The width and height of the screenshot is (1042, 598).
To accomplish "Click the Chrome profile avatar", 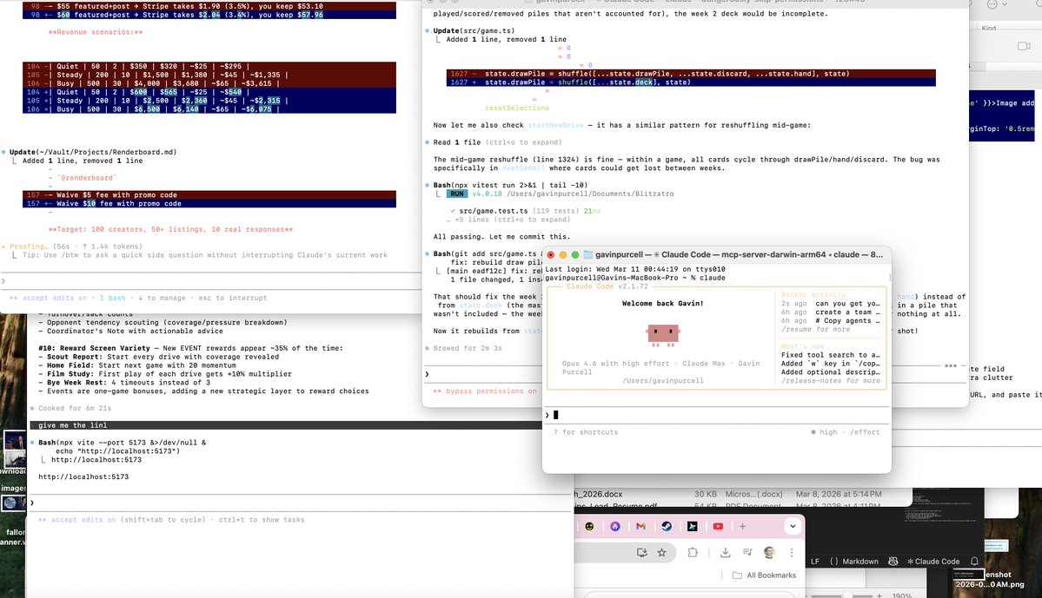I will 769,552.
